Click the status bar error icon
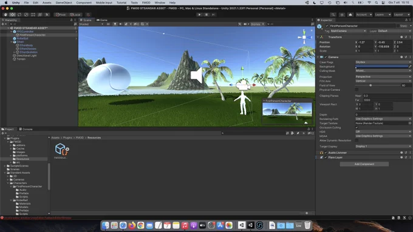 tap(2, 218)
